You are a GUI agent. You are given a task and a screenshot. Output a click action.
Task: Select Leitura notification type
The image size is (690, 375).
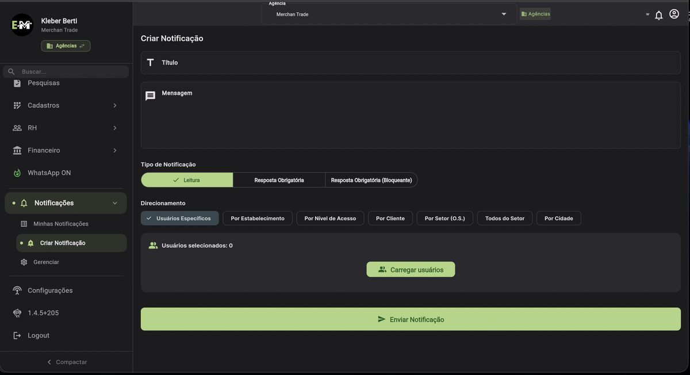(186, 179)
